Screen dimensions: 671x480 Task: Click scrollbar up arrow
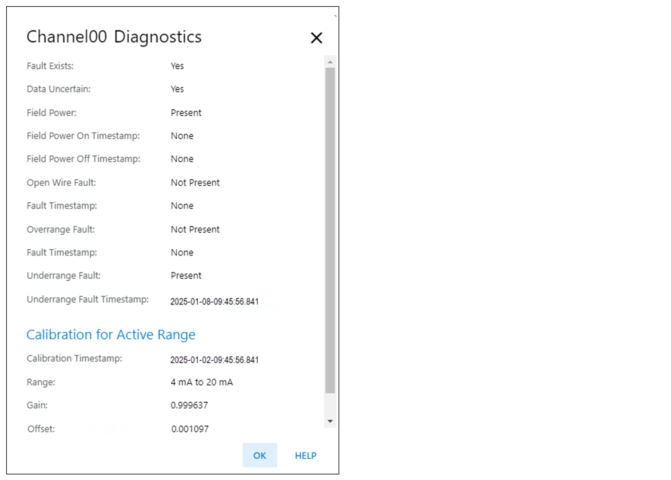(x=330, y=62)
